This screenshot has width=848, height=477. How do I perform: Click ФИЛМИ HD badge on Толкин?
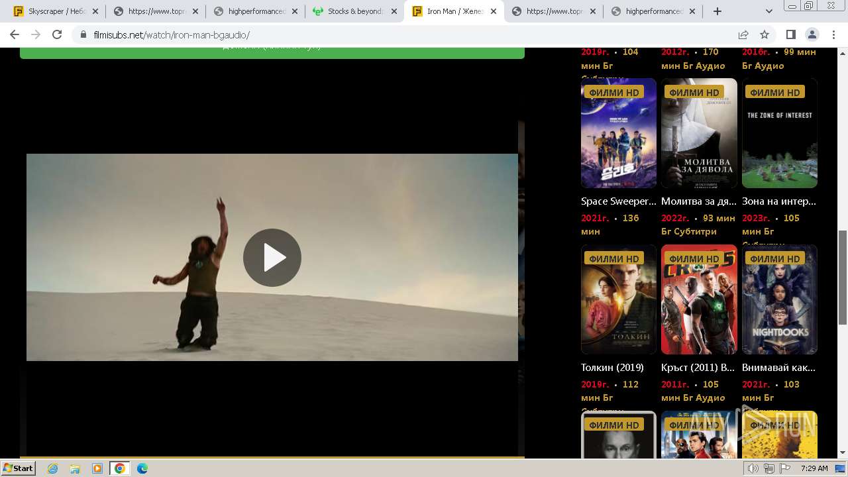tap(614, 258)
